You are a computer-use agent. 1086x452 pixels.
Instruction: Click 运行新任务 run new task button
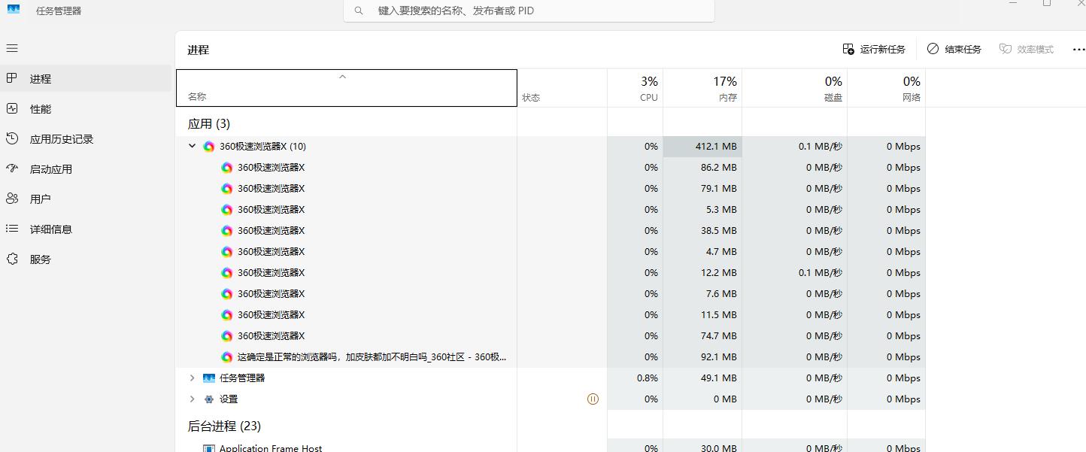874,49
